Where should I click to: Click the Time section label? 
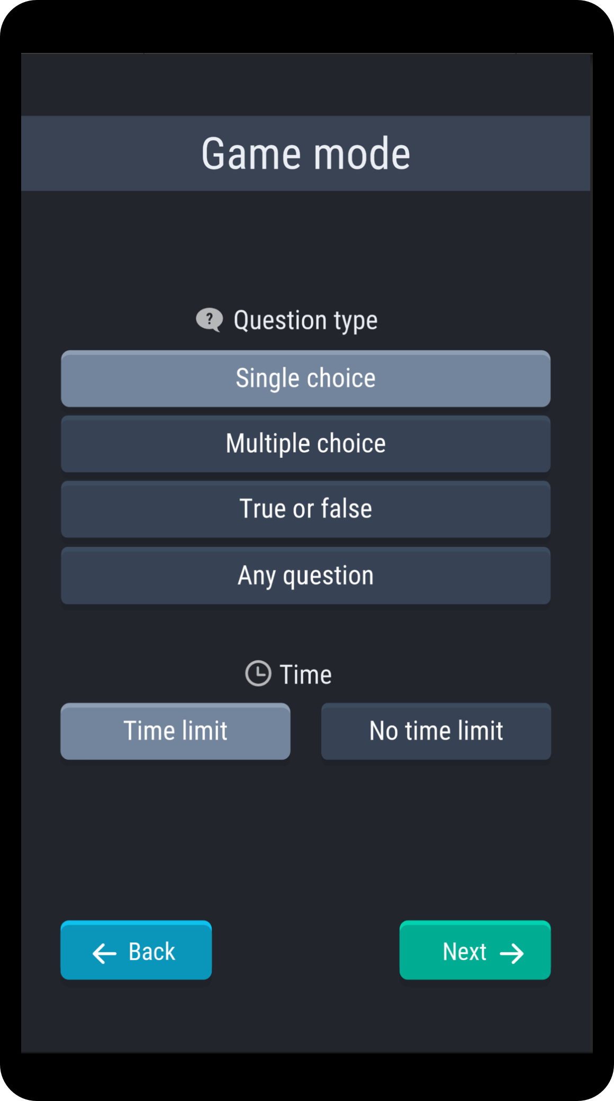point(305,674)
